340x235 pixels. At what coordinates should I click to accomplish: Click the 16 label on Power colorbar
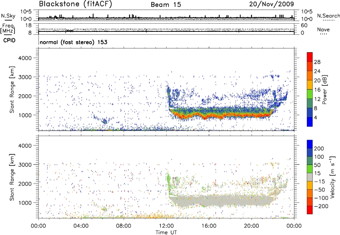coord(317,90)
